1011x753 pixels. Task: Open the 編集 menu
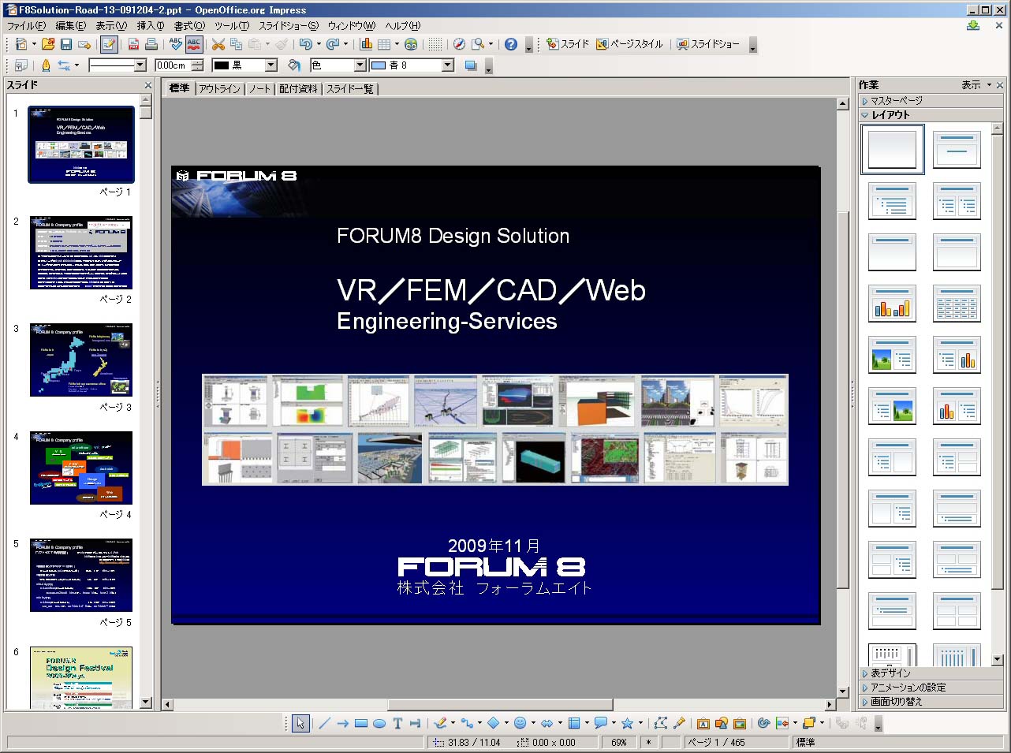point(70,26)
